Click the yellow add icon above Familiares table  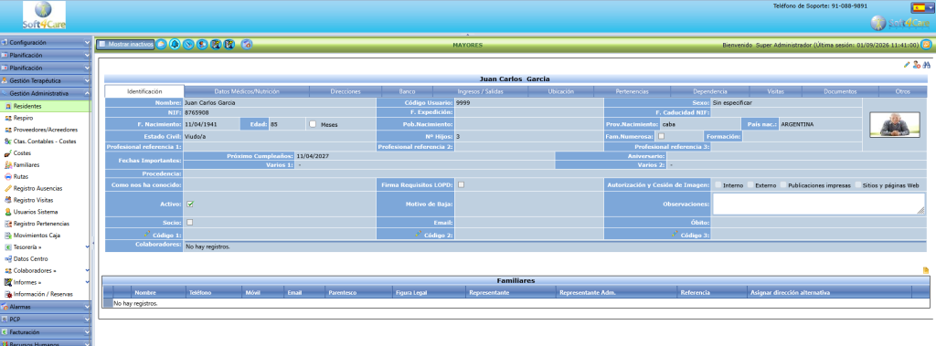(x=926, y=270)
